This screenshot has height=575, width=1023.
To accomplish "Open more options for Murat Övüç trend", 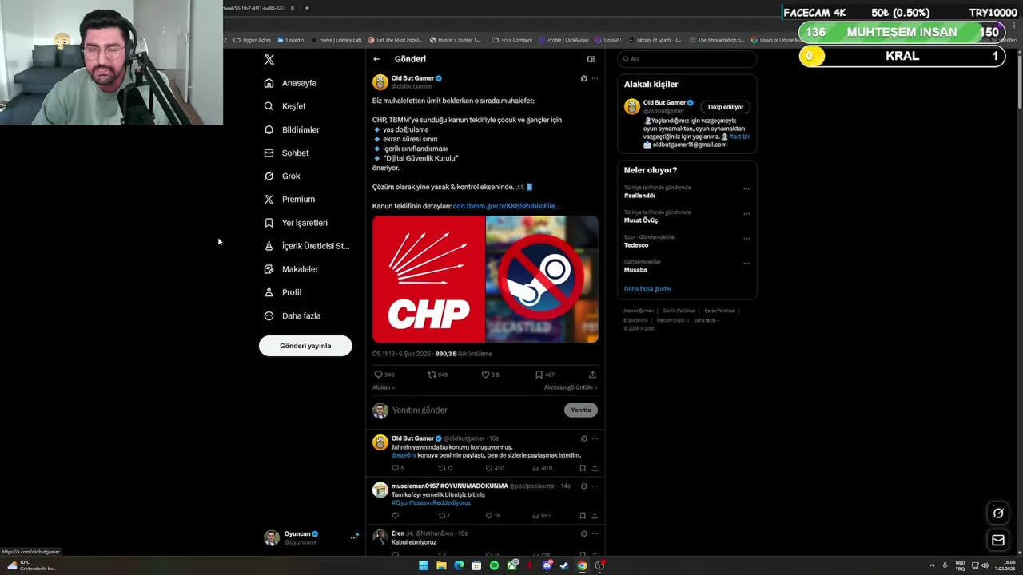I will click(746, 214).
